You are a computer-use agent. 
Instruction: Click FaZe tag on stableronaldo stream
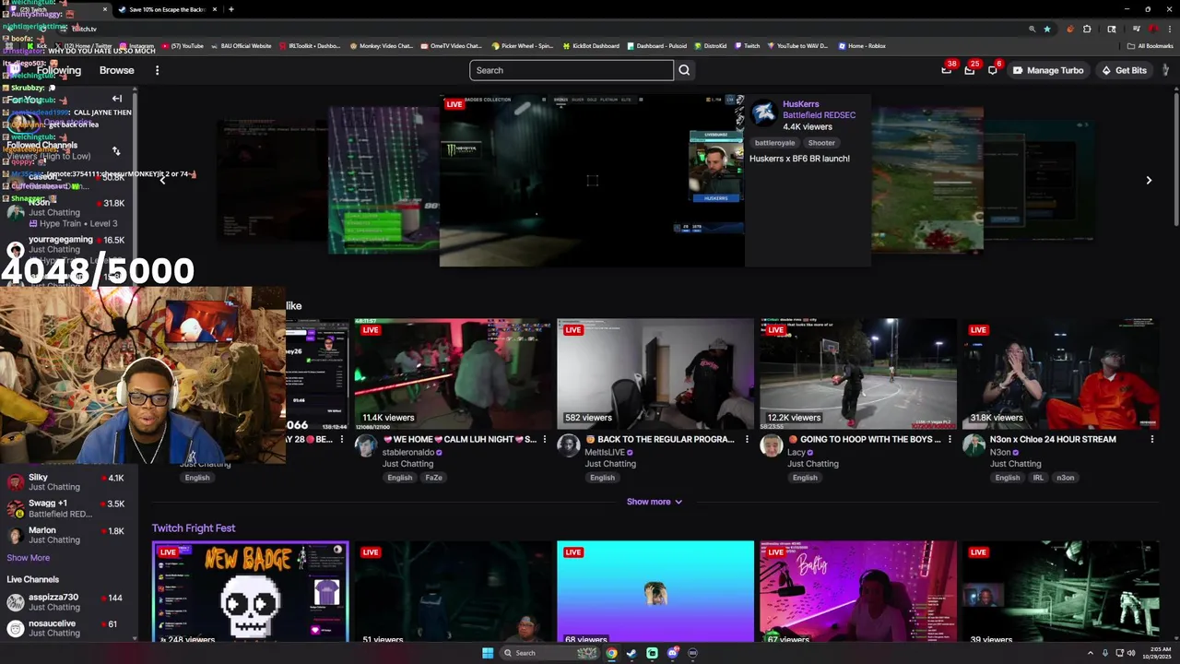pyautogui.click(x=434, y=478)
